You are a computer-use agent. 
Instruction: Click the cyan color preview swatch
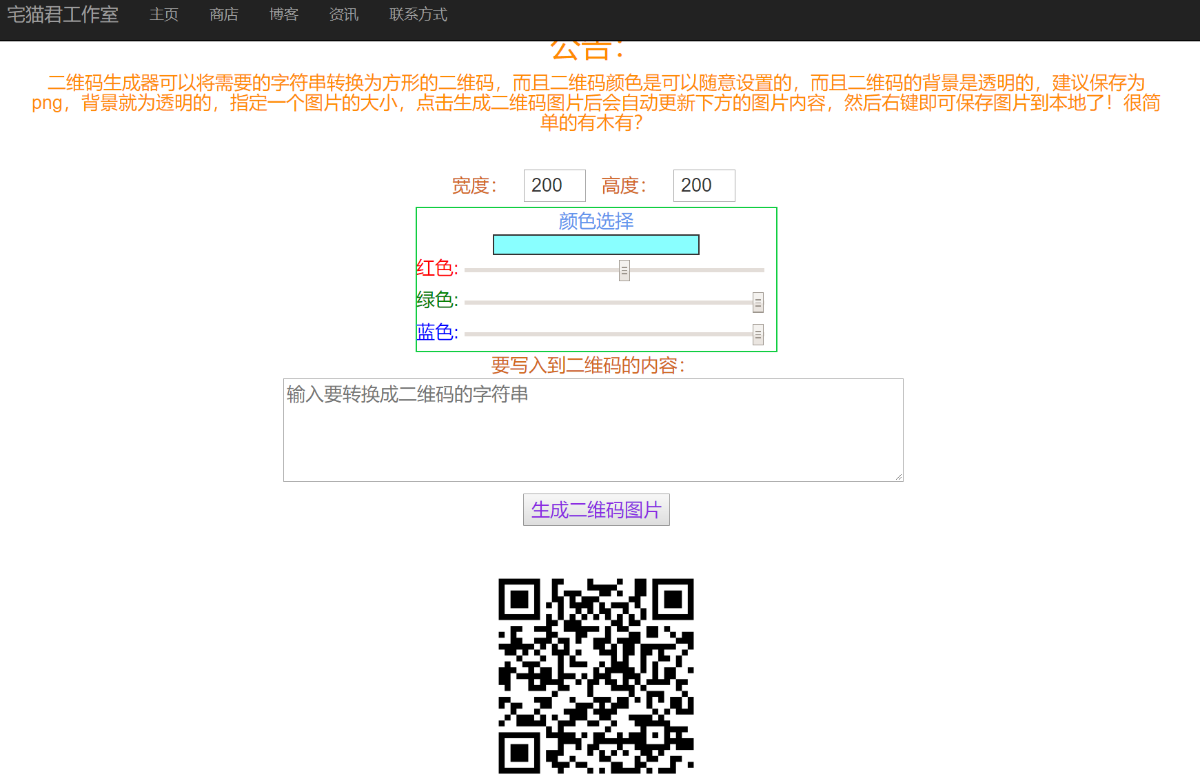(x=596, y=245)
